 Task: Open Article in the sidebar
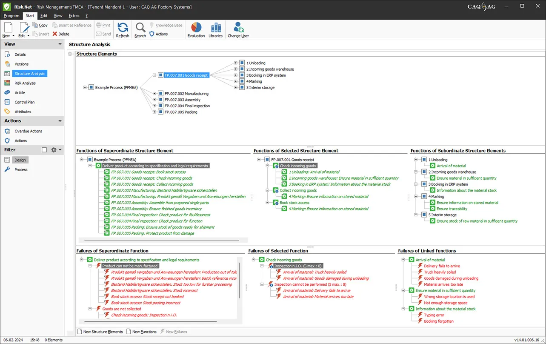[20, 92]
